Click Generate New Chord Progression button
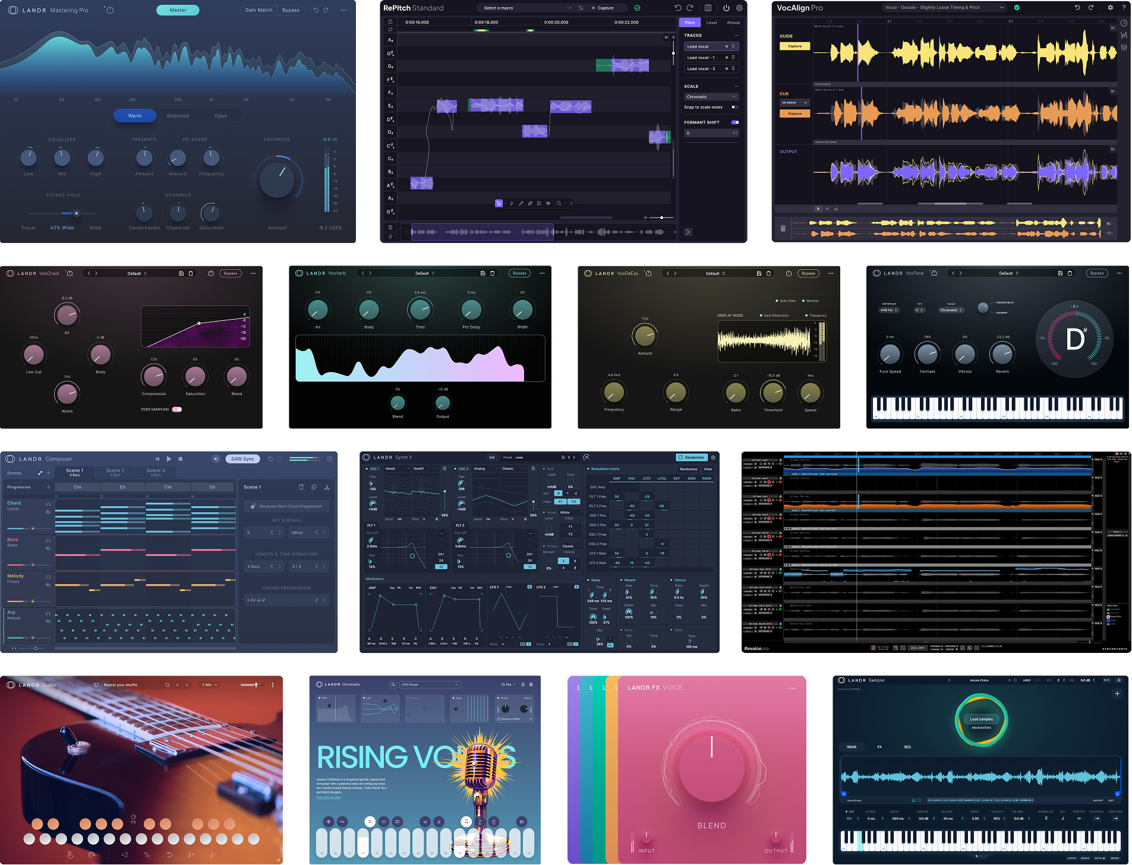The image size is (1132, 865). (x=286, y=506)
